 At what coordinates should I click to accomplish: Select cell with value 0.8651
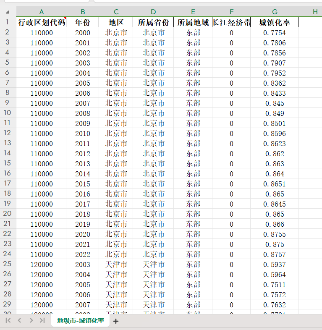(x=275, y=184)
